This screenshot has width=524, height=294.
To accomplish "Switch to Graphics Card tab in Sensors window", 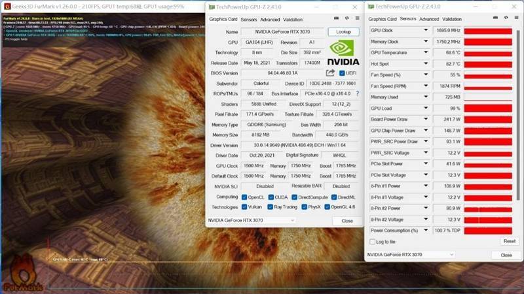I will [383, 19].
